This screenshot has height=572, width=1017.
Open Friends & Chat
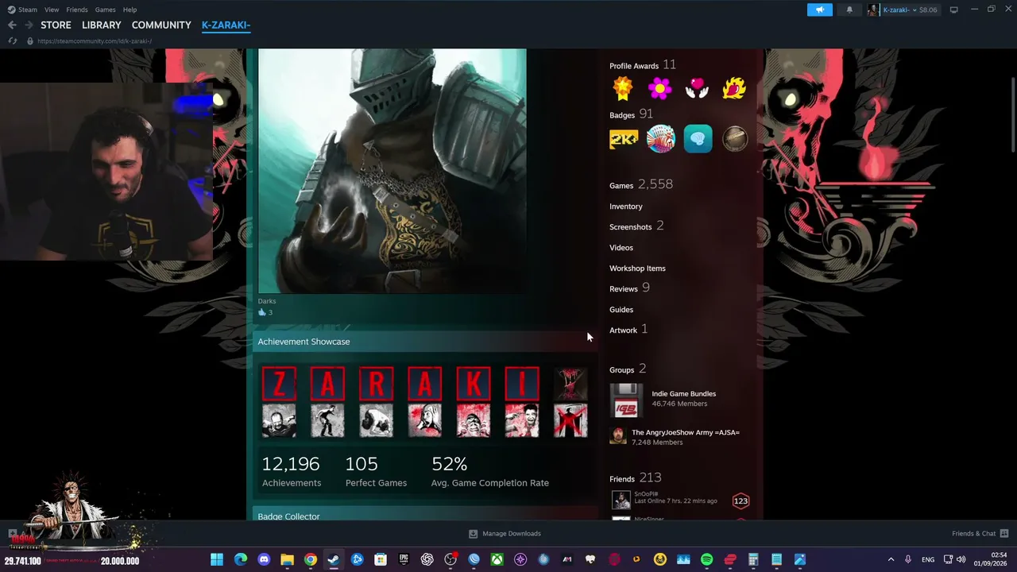point(980,534)
